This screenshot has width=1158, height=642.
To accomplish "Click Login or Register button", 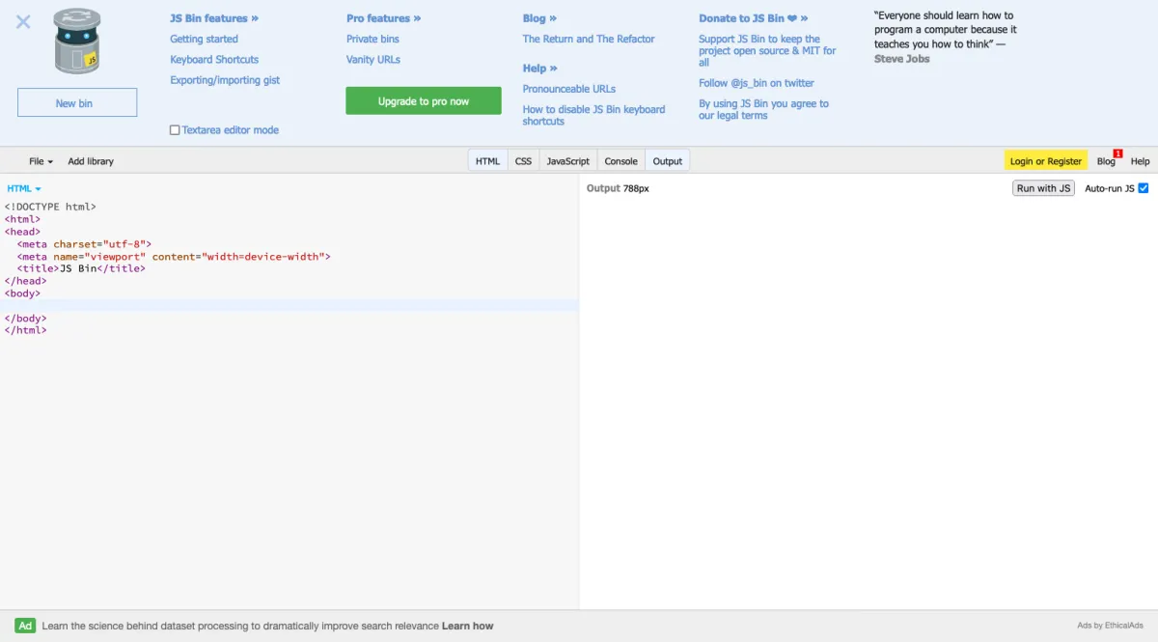I will click(x=1046, y=161).
